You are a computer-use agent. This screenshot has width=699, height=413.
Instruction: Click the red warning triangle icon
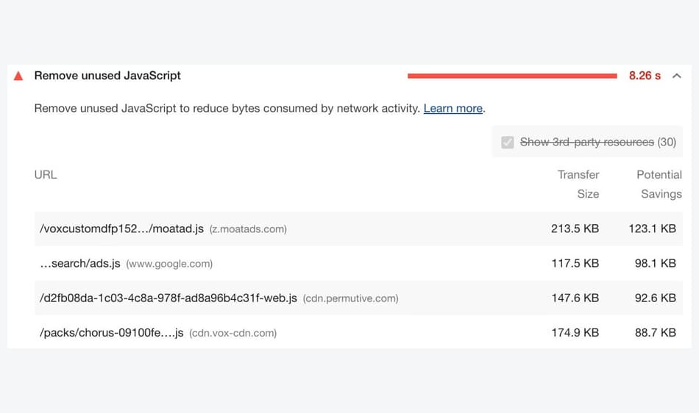[18, 76]
